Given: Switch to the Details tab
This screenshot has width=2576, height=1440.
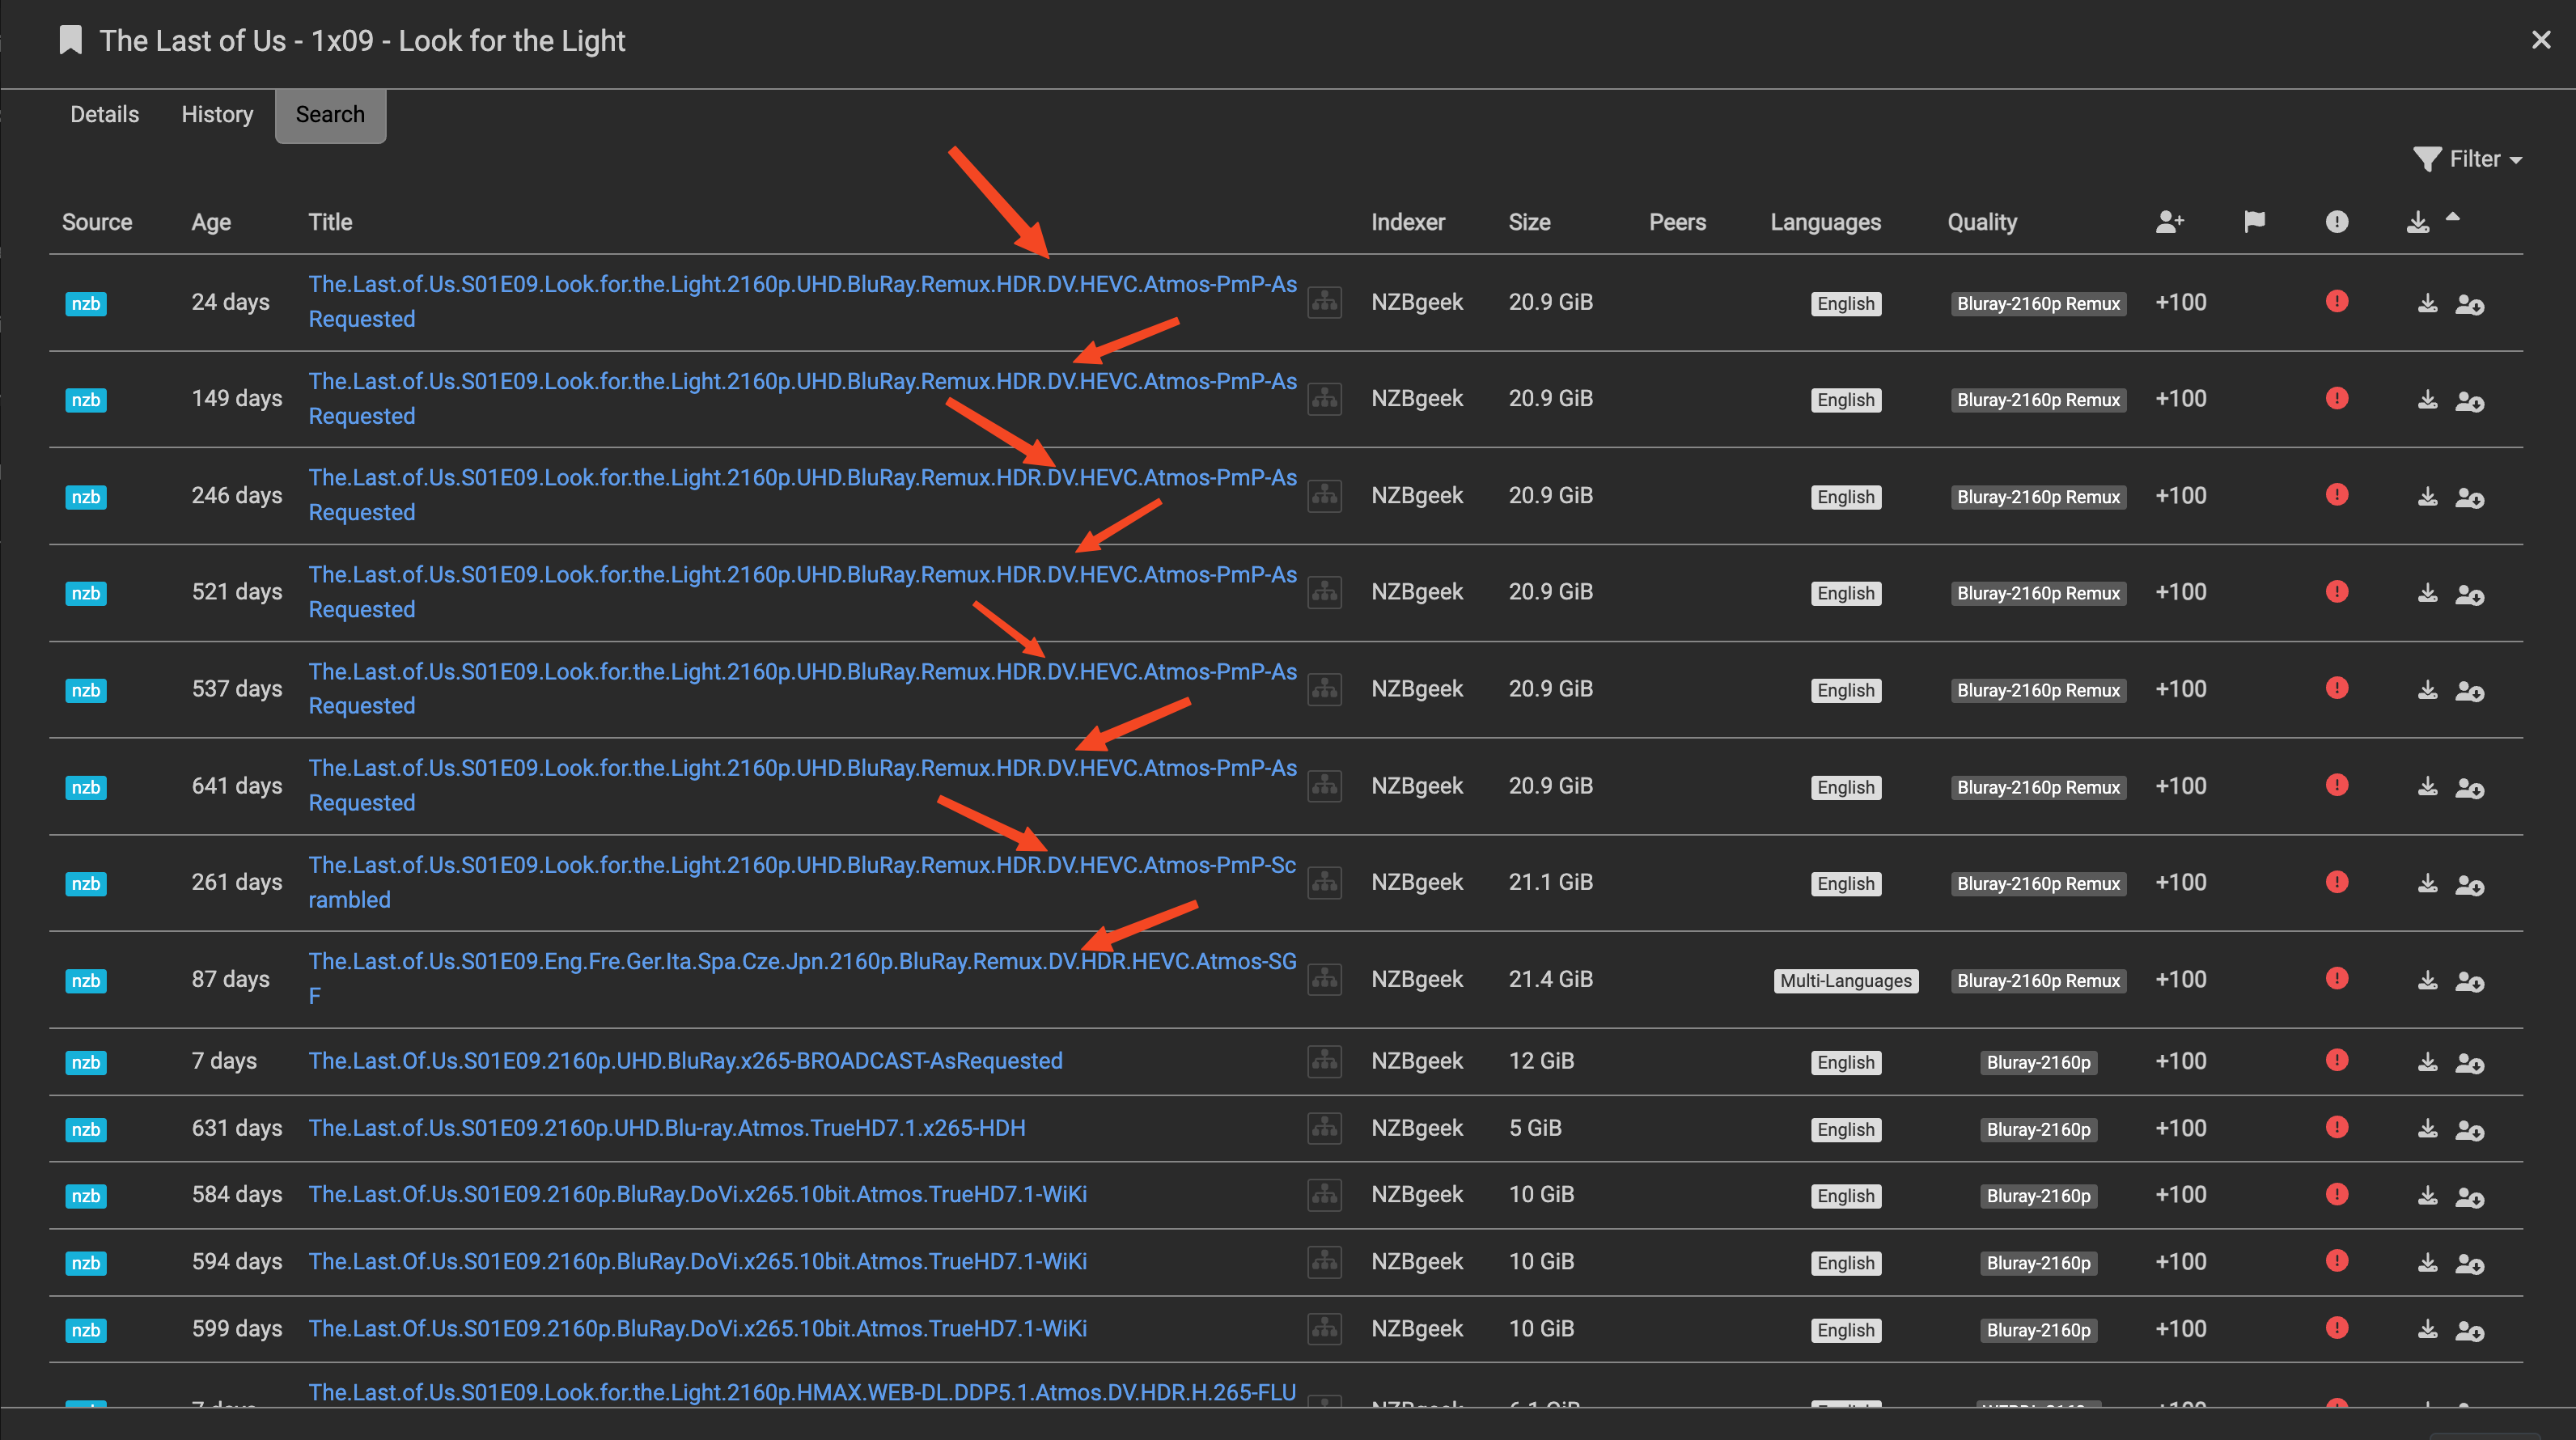Looking at the screenshot, I should (x=104, y=114).
